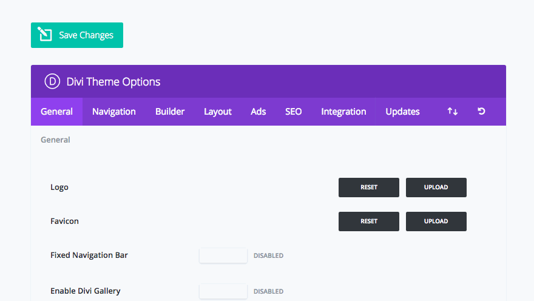Select the General tab in the purple bar

click(x=56, y=112)
